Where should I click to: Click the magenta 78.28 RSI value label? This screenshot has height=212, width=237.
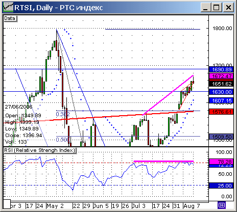pyautogui.click(x=221, y=162)
